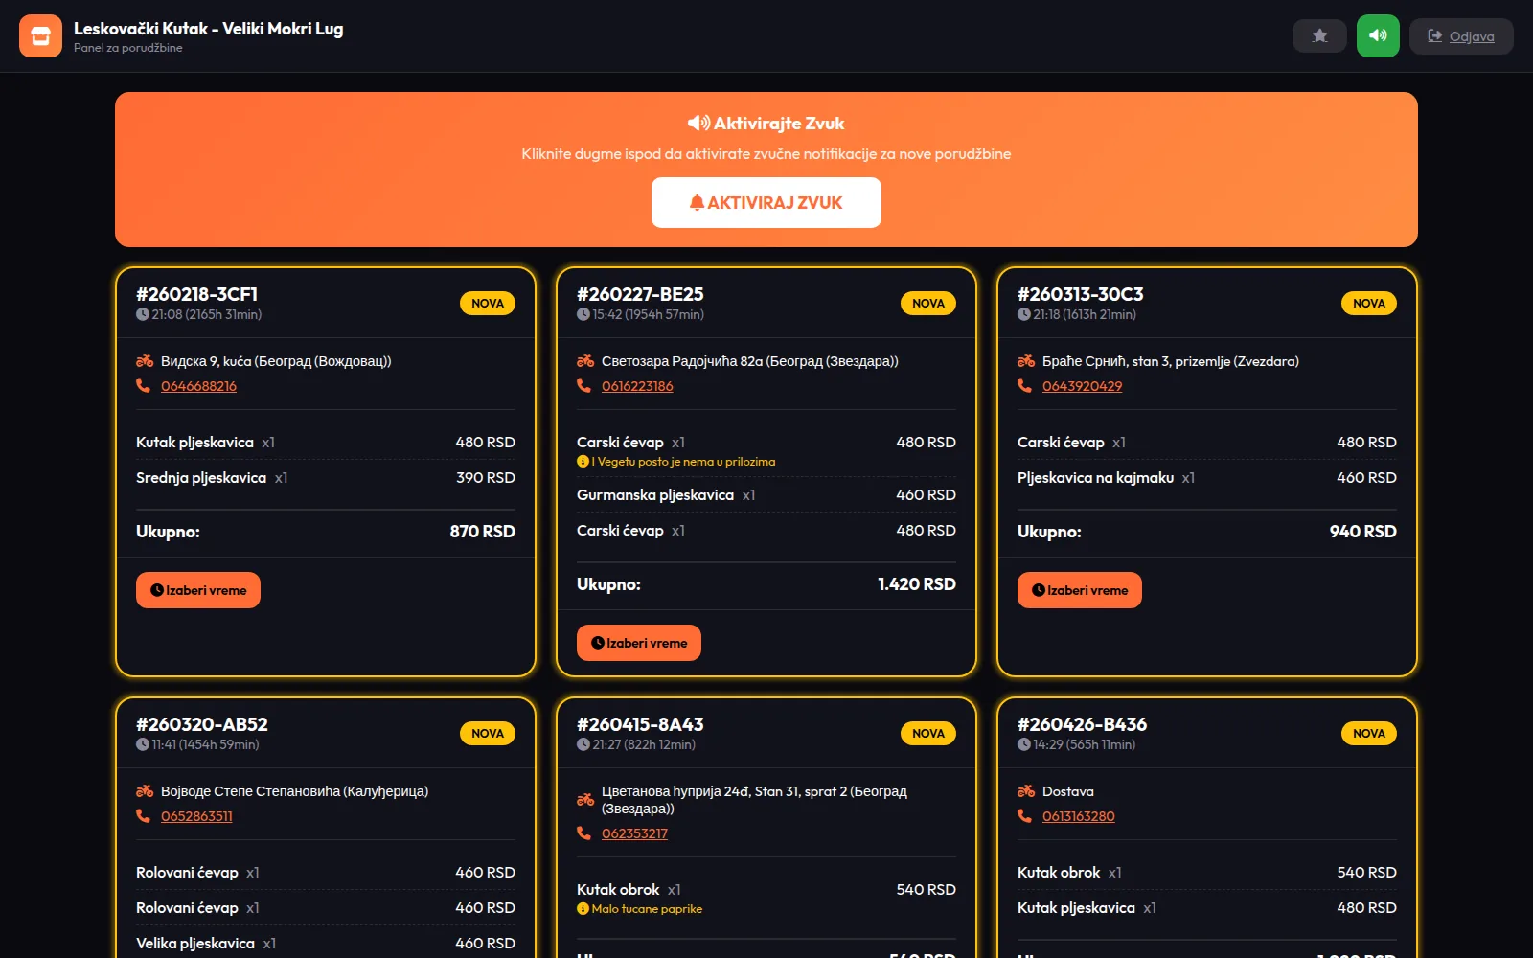Click the address Видска 9, kuća
This screenshot has width=1533, height=958.
pos(276,361)
